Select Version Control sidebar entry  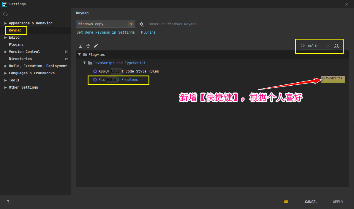24,52
